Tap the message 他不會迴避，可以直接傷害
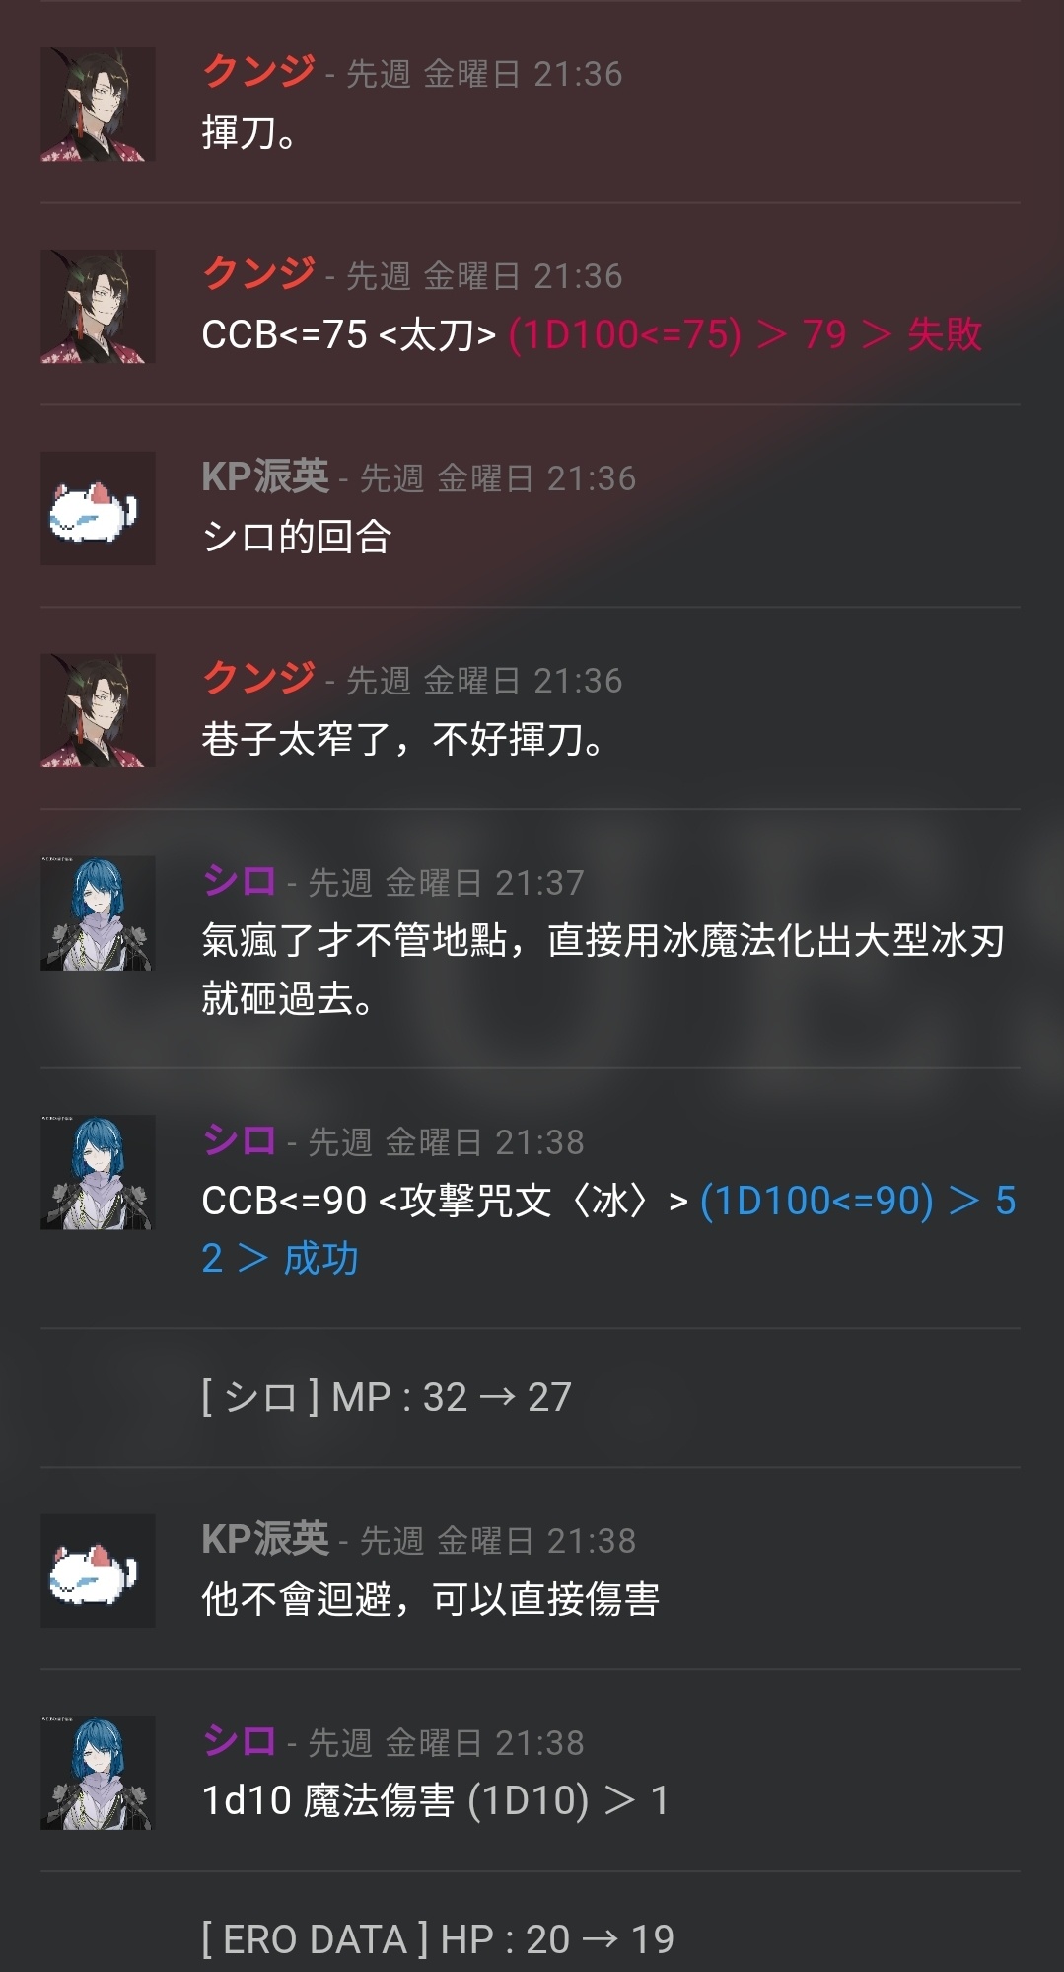The height and width of the screenshot is (1972, 1064). coord(430,1598)
